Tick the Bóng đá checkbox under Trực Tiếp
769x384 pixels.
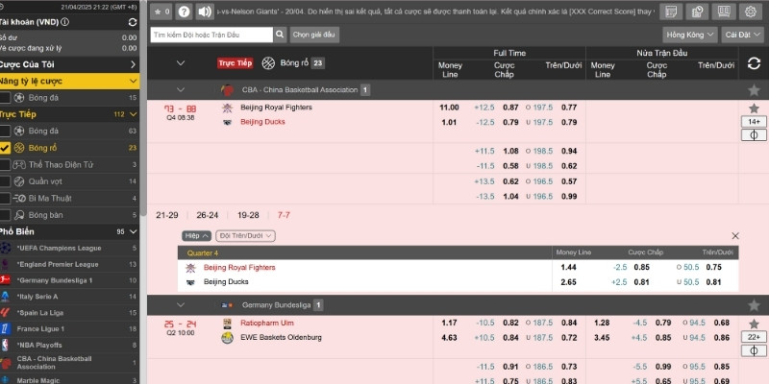[5, 131]
